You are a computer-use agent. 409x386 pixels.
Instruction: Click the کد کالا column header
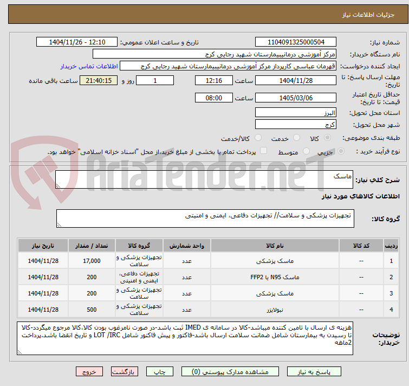pyautogui.click(x=361, y=246)
